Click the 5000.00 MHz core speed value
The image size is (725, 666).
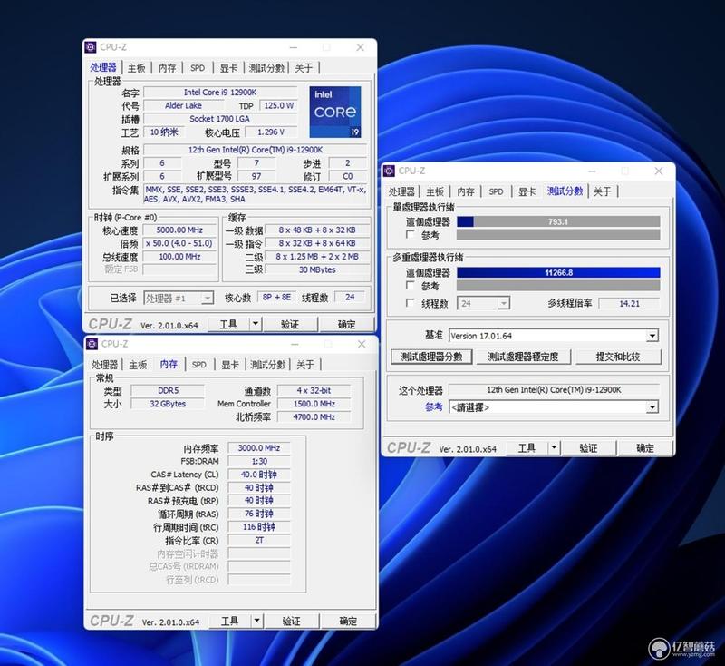[179, 230]
